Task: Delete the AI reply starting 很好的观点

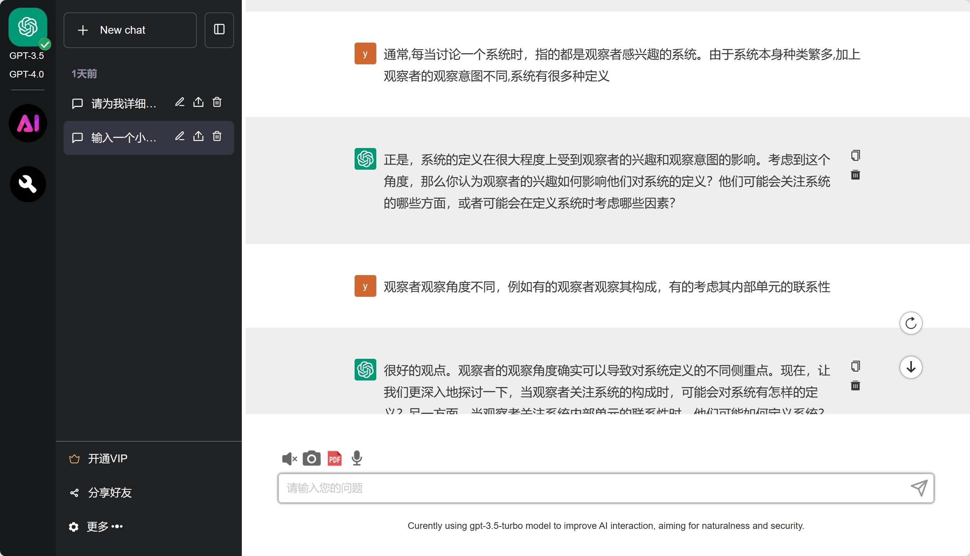Action: point(855,386)
